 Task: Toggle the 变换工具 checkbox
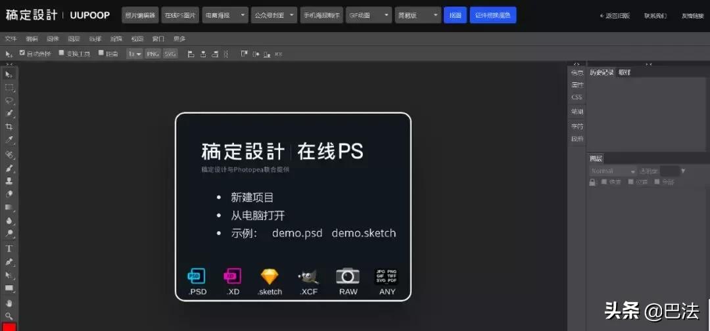62,53
